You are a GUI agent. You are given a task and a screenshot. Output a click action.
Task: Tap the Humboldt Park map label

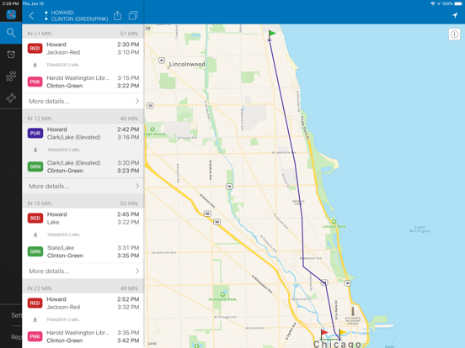[x=222, y=299]
